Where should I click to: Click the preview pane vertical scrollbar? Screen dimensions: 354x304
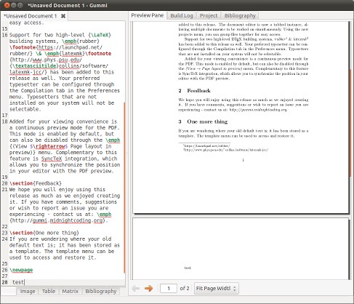click(350, 124)
